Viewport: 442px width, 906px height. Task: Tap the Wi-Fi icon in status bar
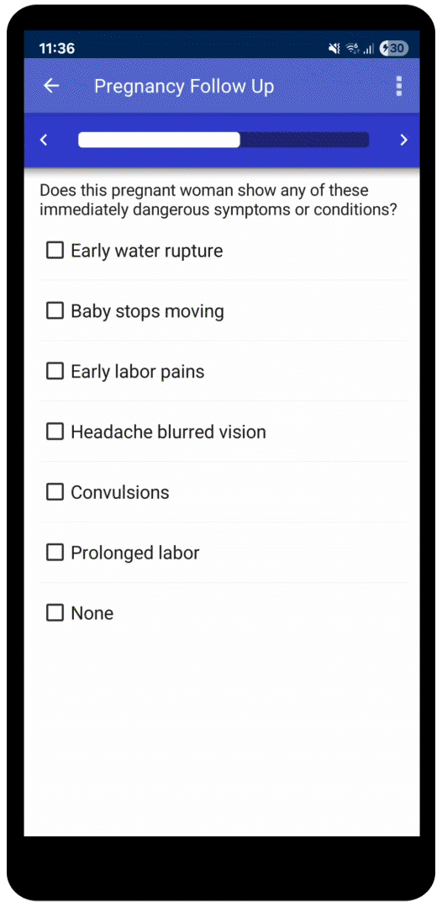[352, 49]
